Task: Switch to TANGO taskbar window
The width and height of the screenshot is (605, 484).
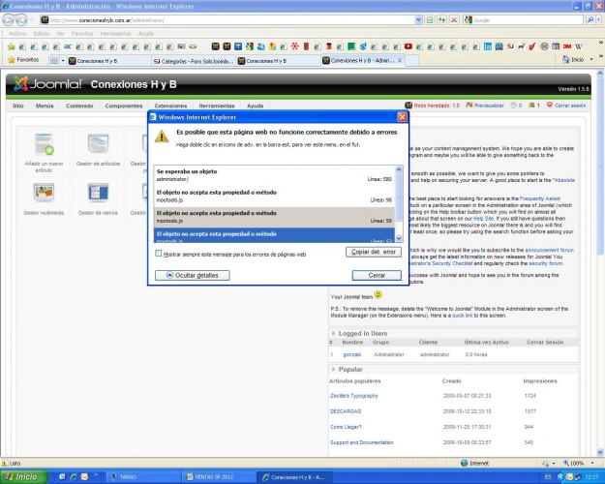Action: pos(142,477)
